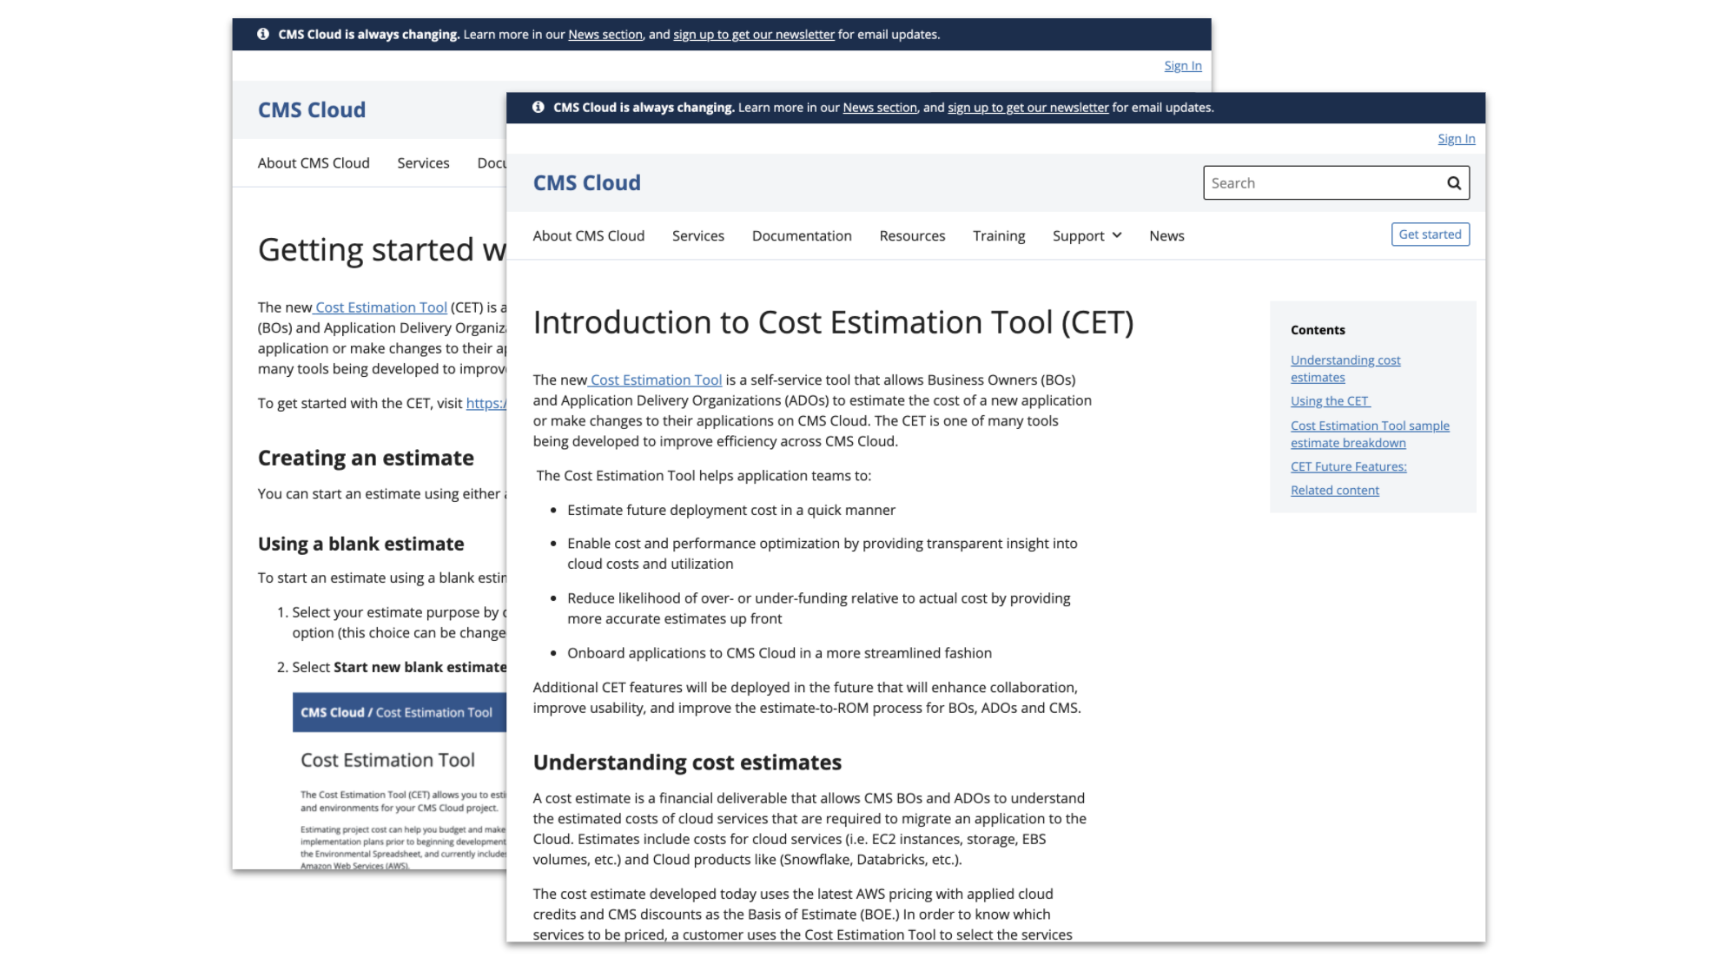This screenshot has height=964, width=1718.
Task: Open Using the CET contents link
Action: tap(1329, 400)
